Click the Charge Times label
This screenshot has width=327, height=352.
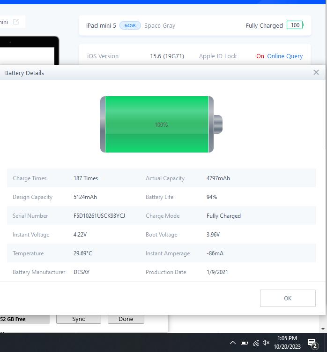pos(30,178)
